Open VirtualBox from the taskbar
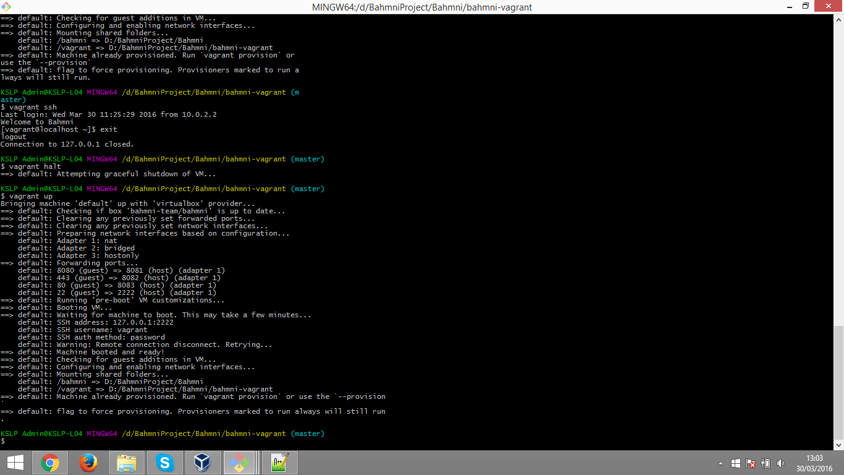 (x=202, y=463)
